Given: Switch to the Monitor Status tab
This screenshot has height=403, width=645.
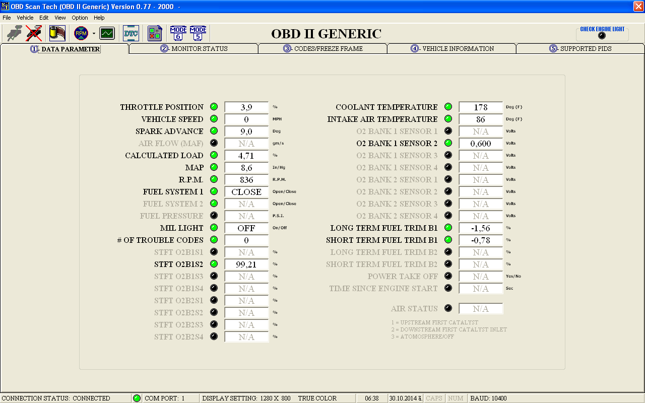Looking at the screenshot, I should tap(194, 49).
